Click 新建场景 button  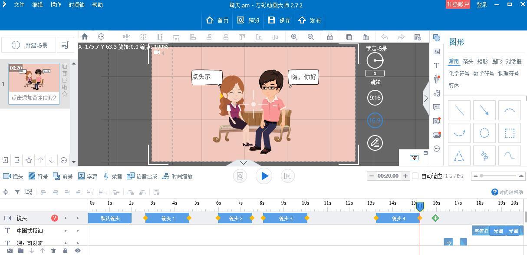(x=30, y=45)
